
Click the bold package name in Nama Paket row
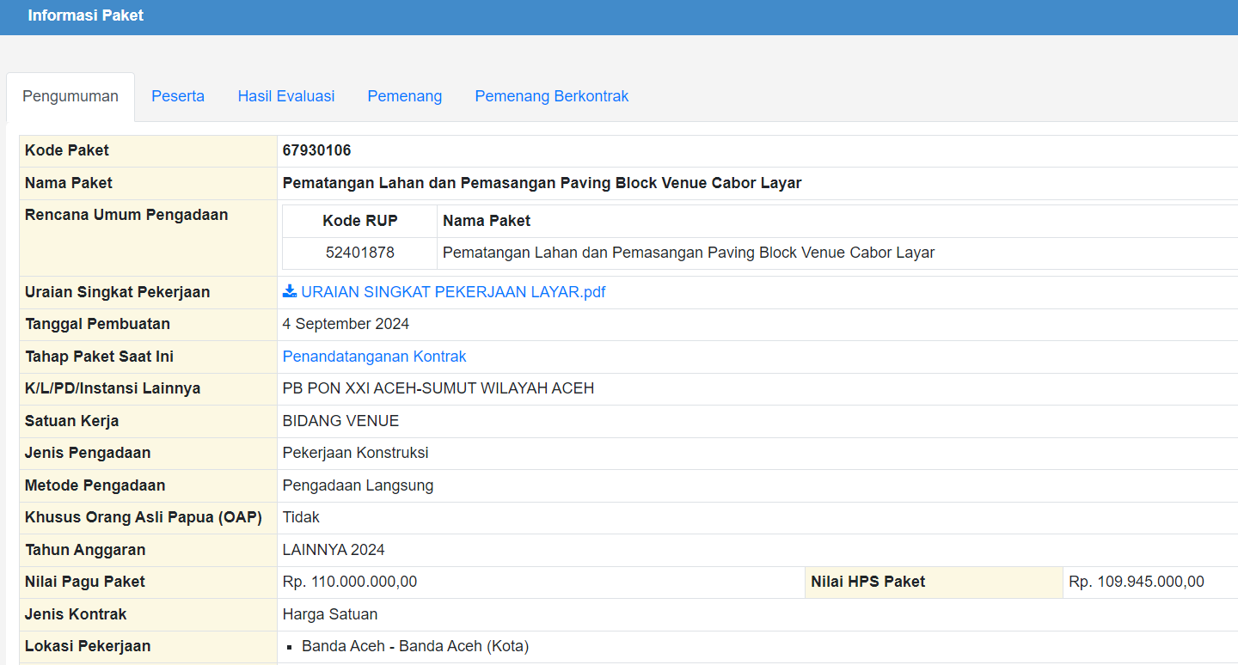click(x=542, y=183)
